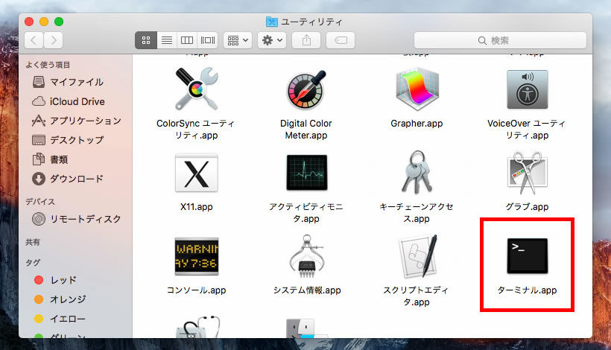This screenshot has width=611, height=350.
Task: Click the デバイス sidebar heading
Action: click(x=40, y=202)
